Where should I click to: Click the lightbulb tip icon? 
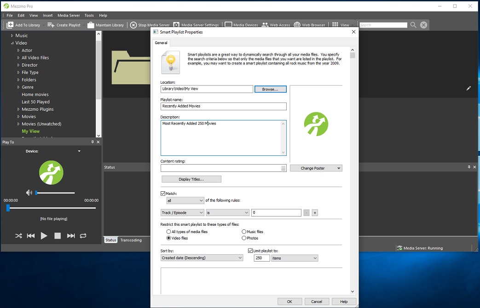click(x=171, y=62)
